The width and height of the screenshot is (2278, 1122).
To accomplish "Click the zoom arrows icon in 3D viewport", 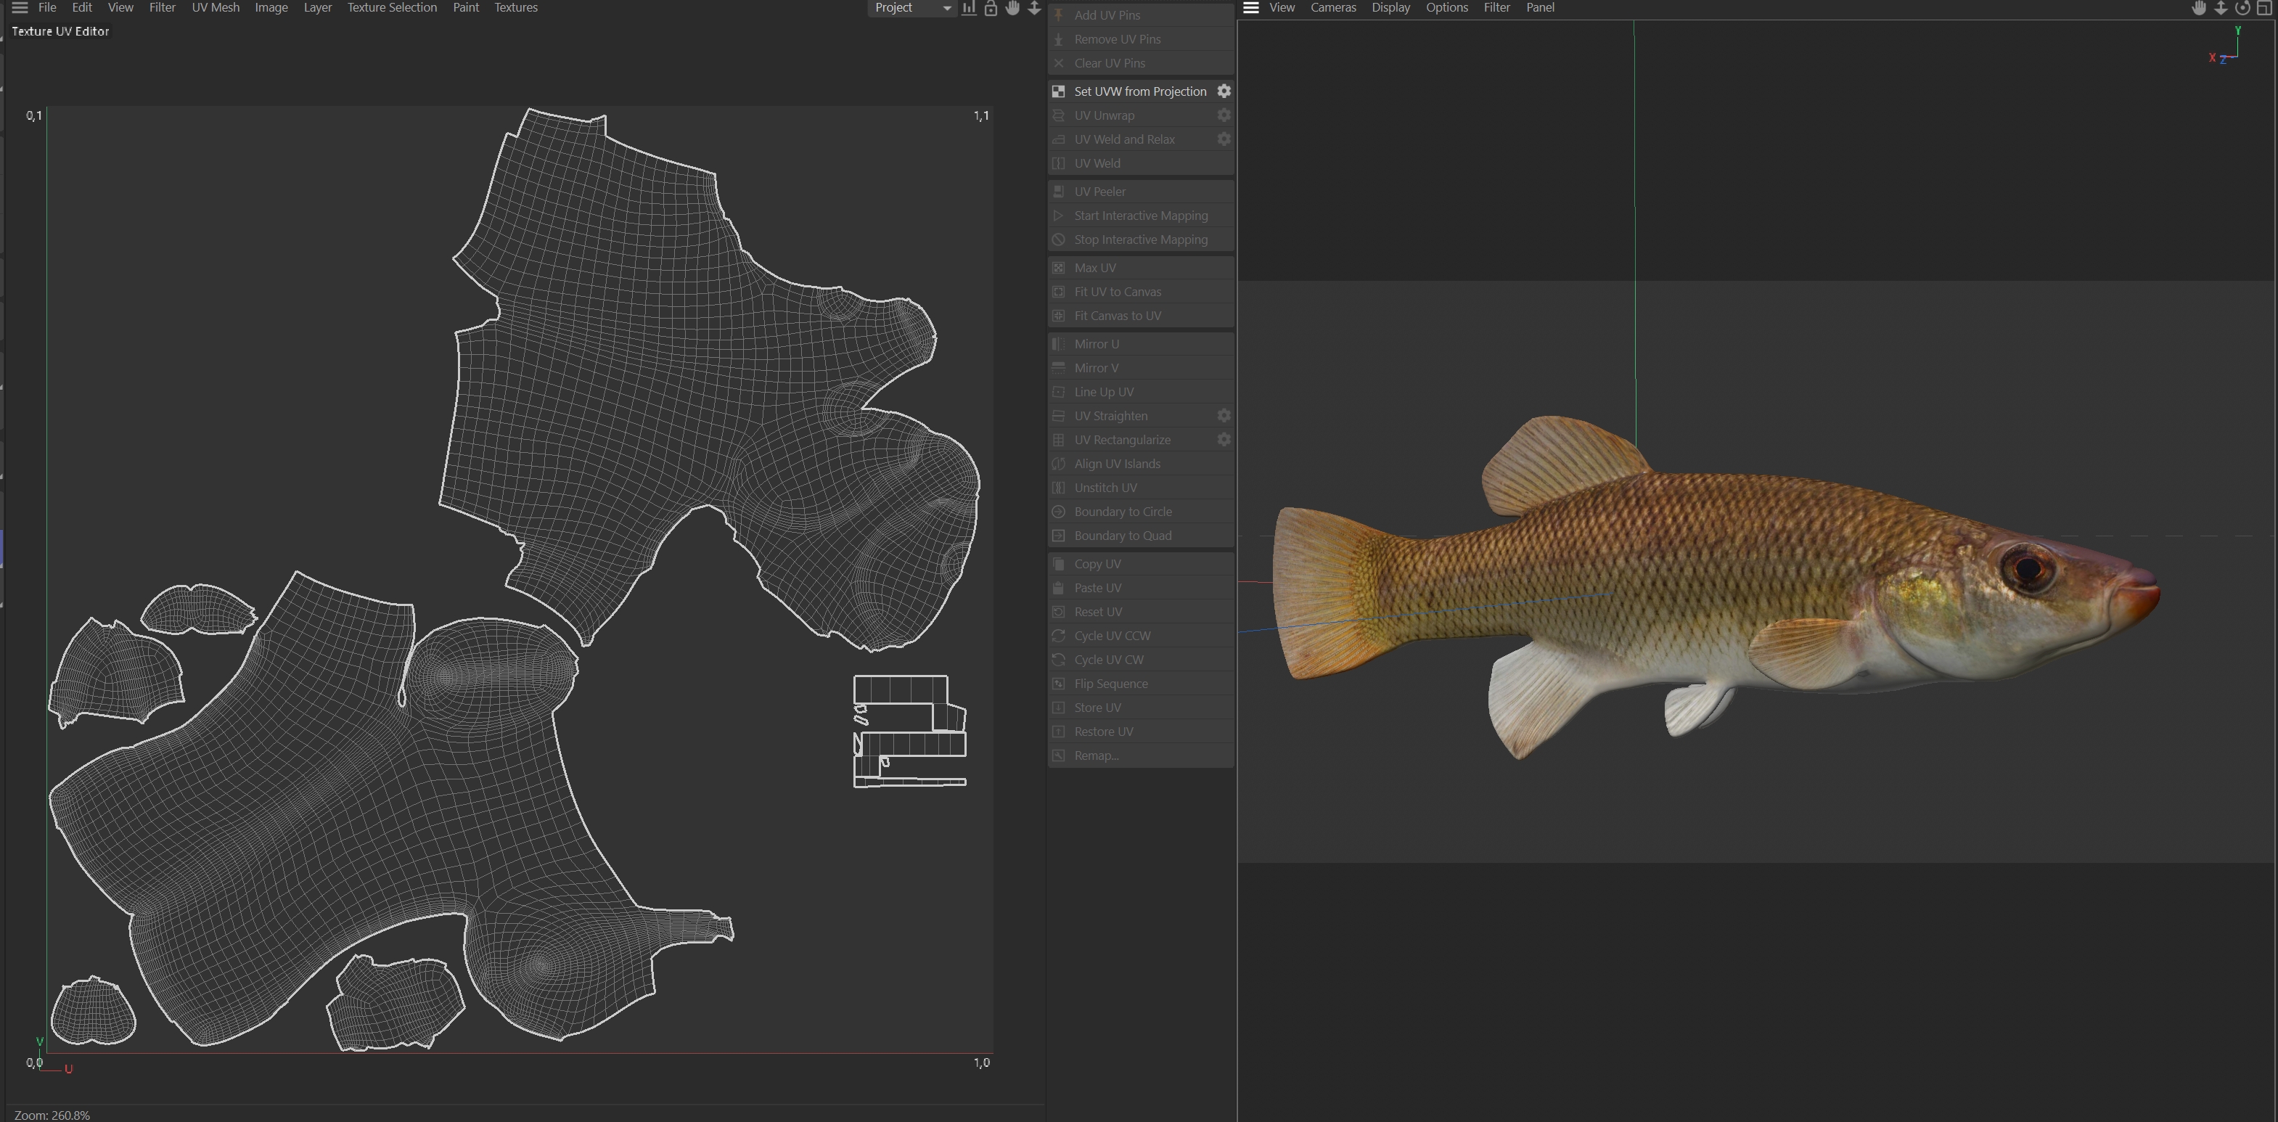I will click(x=2221, y=8).
